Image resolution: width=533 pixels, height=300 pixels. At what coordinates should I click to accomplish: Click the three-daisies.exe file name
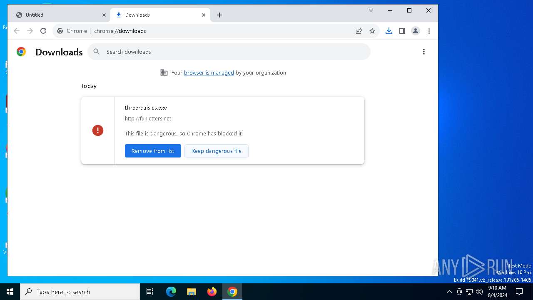146,107
